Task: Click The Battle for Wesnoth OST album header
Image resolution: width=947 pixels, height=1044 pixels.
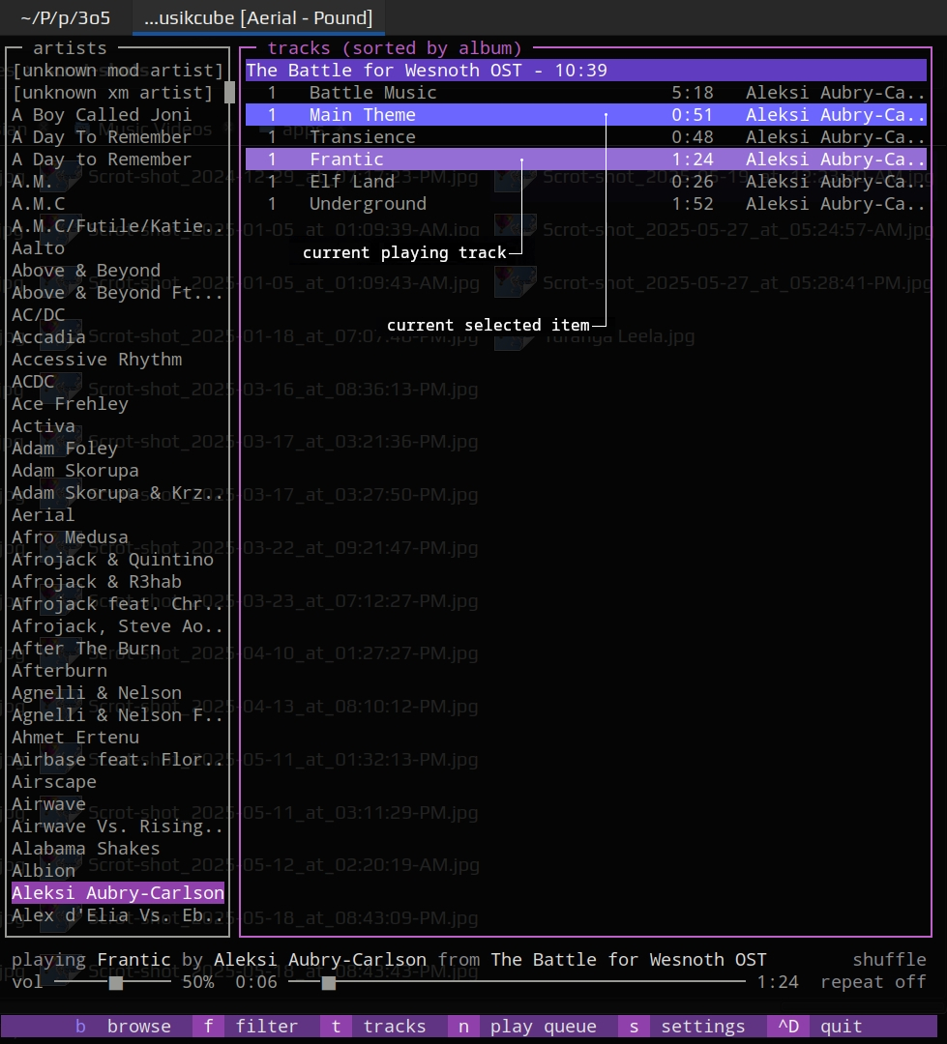Action: click(x=586, y=70)
